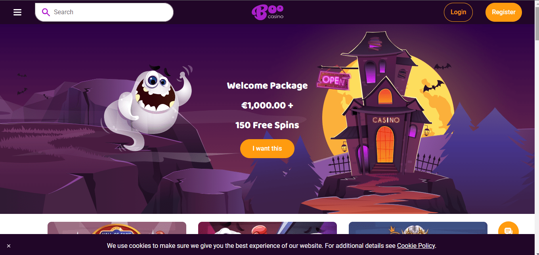The image size is (539, 255).
Task: Click the Login button
Action: click(x=458, y=12)
